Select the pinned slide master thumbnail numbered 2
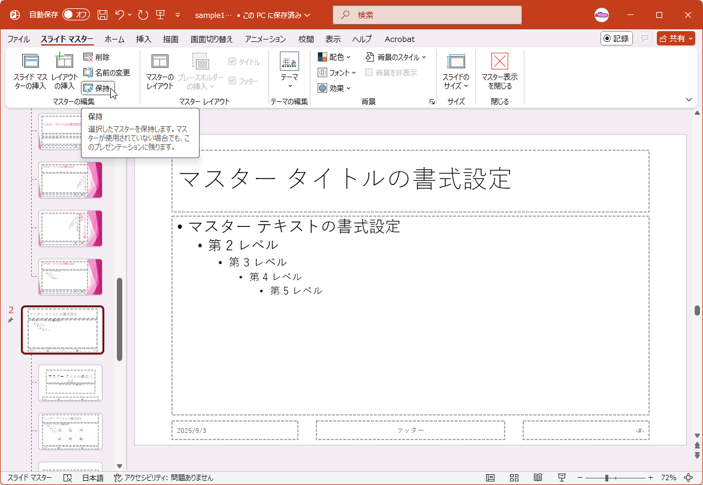Viewport: 703px width, 485px height. pos(62,330)
